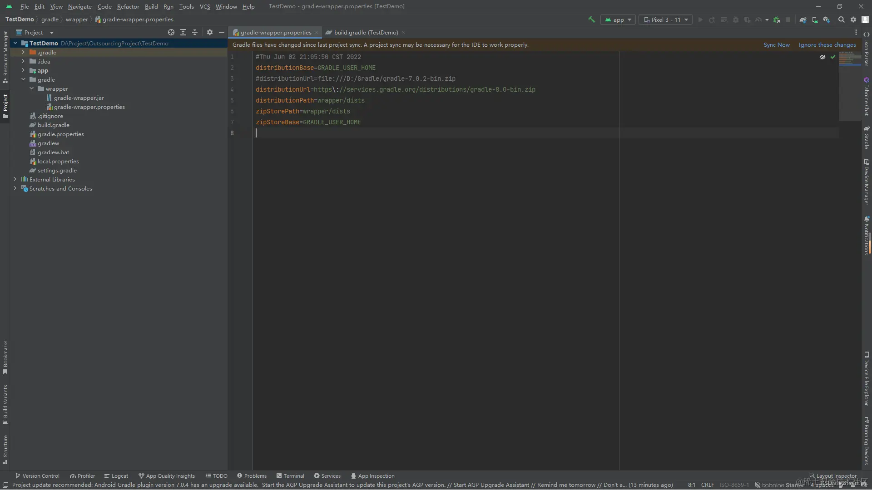Open the SDK Manager icon

tap(827, 20)
